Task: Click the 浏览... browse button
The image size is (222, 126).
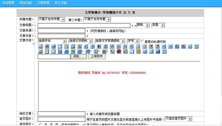Action: [x=79, y=56]
